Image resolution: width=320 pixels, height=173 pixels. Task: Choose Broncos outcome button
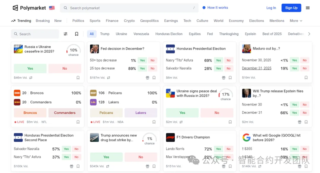point(30,113)
